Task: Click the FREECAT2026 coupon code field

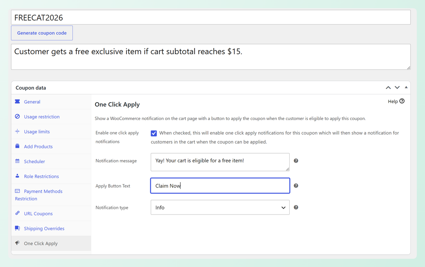Action: coord(211,17)
